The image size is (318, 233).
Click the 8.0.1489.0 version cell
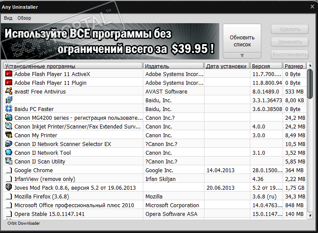266,91
